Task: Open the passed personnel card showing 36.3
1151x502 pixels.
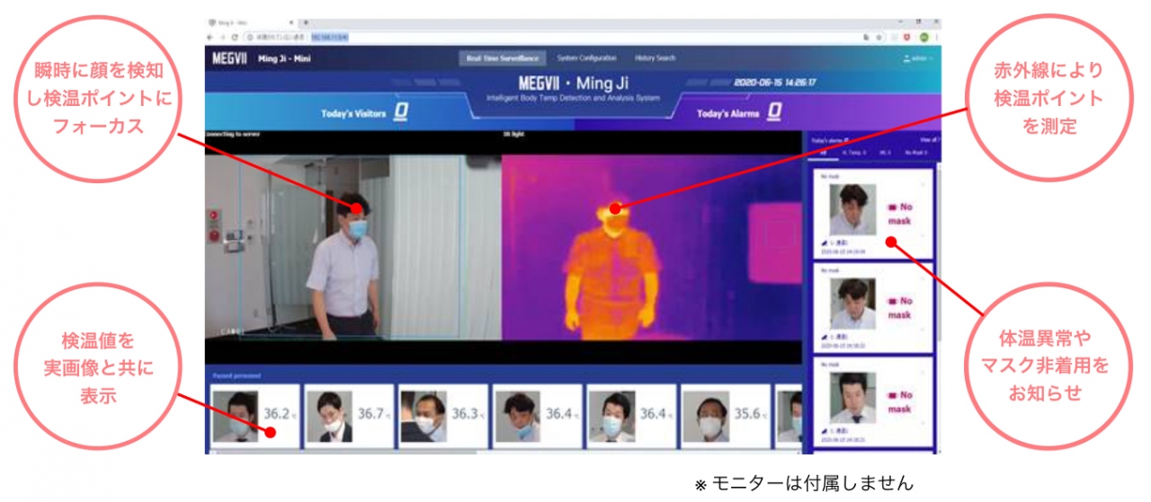Action: tap(442, 415)
